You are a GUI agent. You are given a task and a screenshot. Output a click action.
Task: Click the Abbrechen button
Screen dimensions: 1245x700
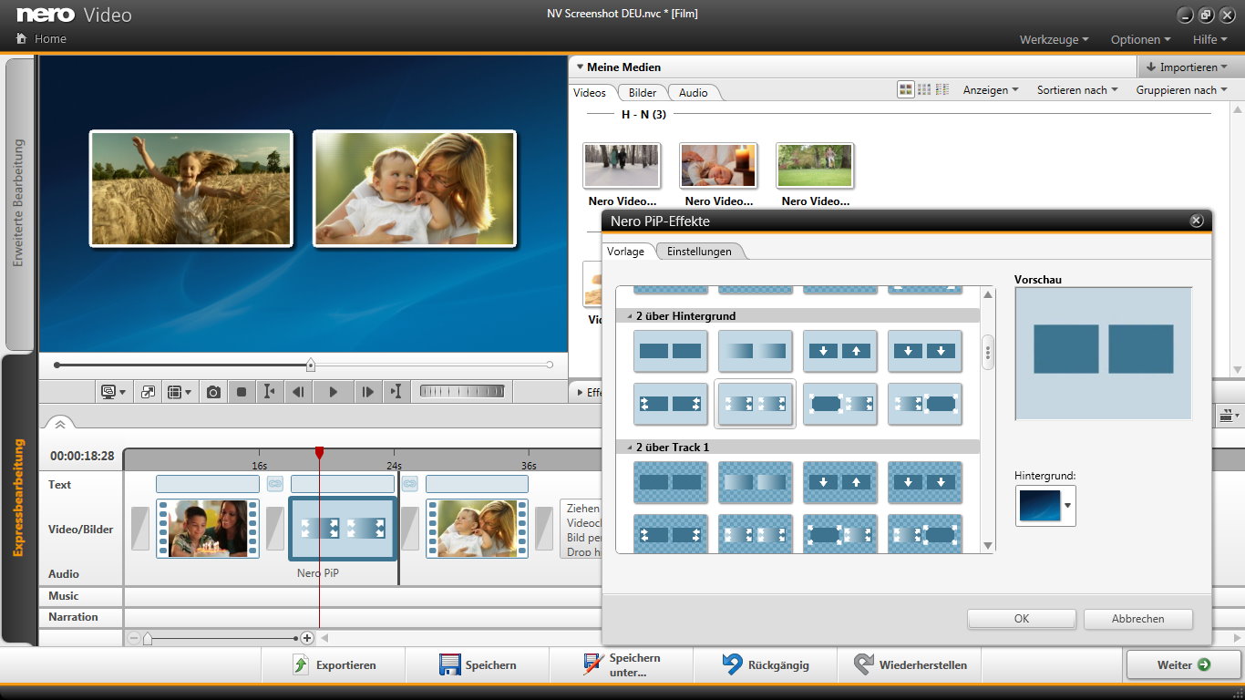pyautogui.click(x=1137, y=619)
